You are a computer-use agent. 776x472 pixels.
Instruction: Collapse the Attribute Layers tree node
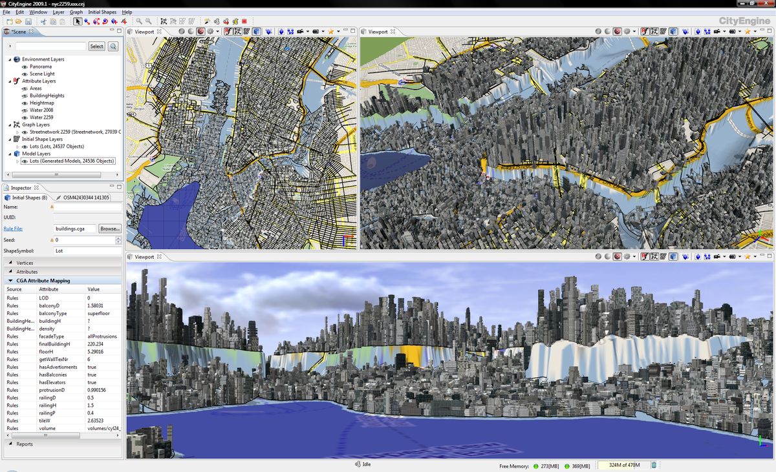coord(10,81)
